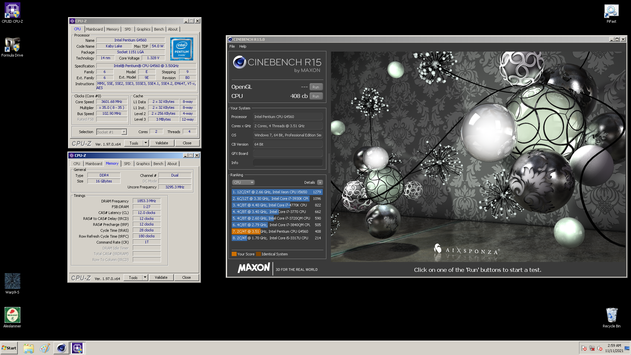Click the Core Speed value 3601.68 MHz
631x355 pixels.
112,102
